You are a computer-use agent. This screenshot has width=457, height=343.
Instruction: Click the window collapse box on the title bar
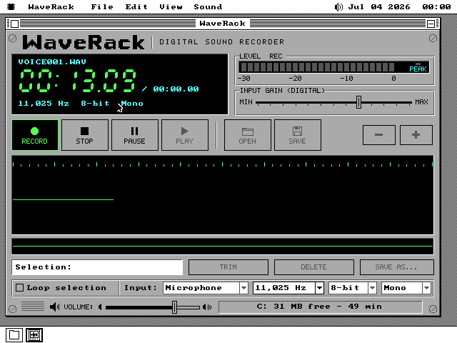pos(431,24)
